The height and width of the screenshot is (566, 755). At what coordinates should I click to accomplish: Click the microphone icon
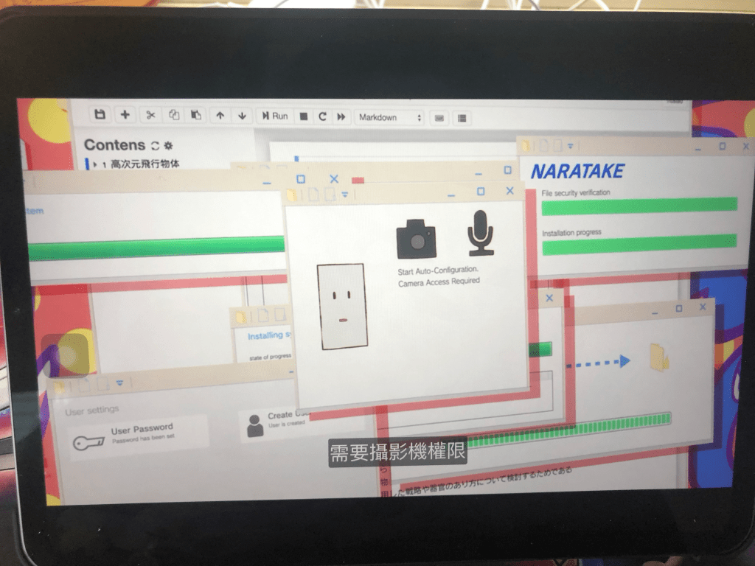pyautogui.click(x=480, y=232)
